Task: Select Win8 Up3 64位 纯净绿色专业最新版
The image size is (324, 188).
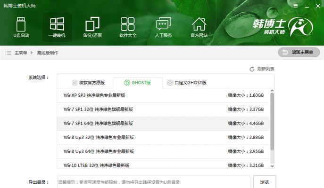Action: tap(164, 151)
